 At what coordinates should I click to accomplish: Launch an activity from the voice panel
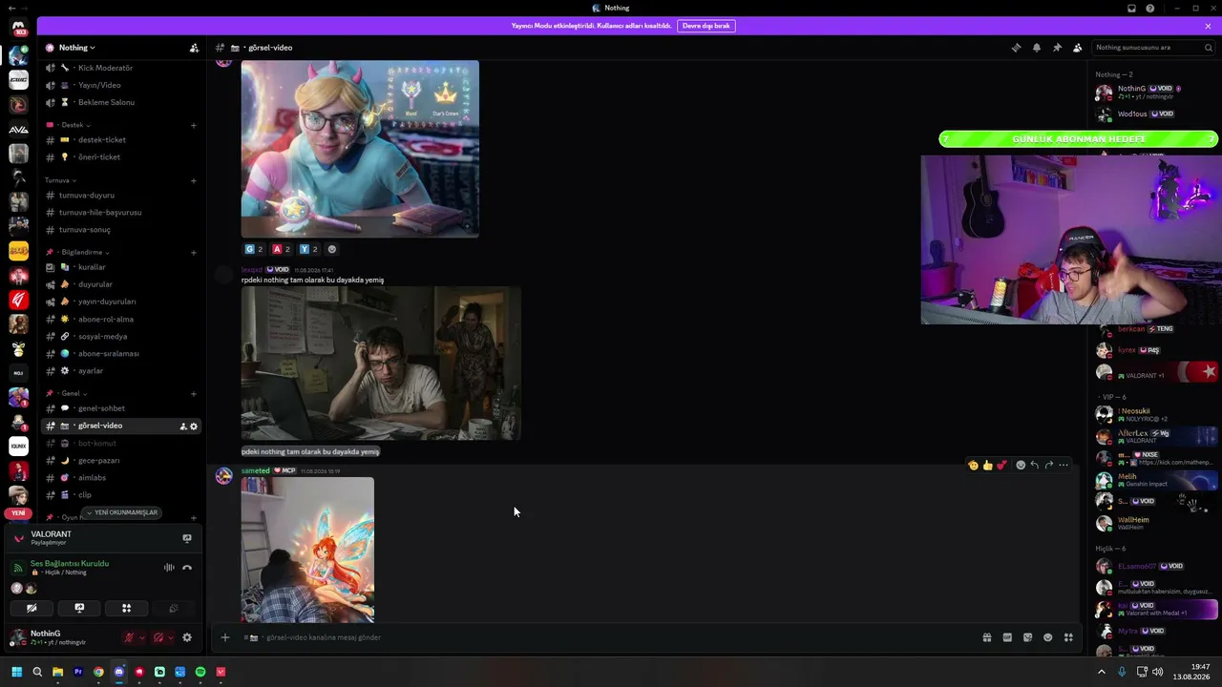point(126,608)
